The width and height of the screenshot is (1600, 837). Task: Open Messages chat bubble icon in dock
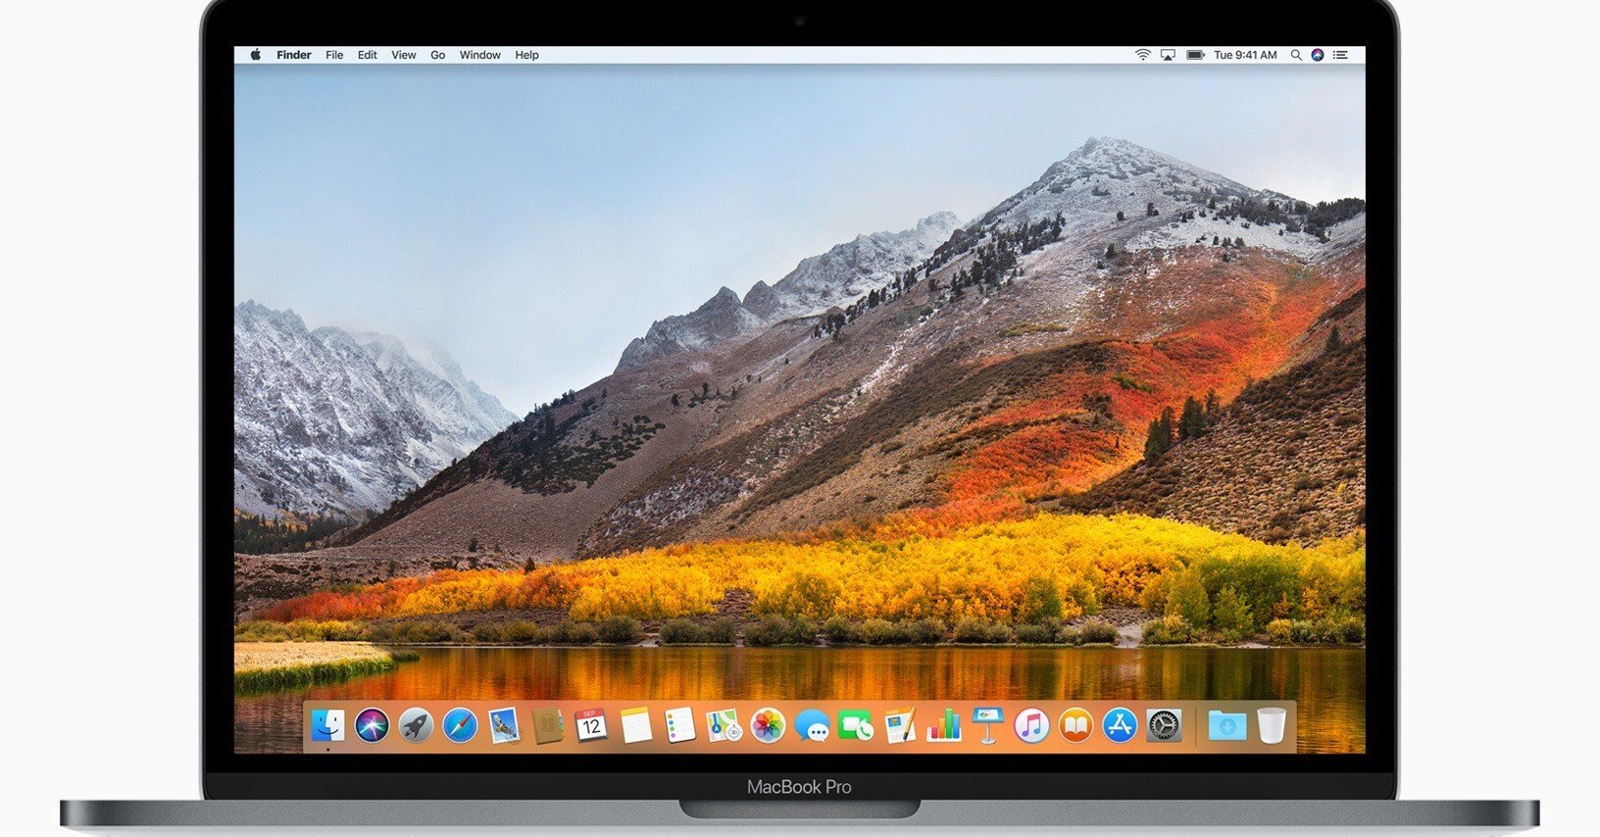pos(812,725)
